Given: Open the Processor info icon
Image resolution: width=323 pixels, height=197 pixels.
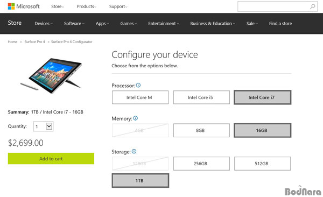Looking at the screenshot, I should (x=138, y=85).
